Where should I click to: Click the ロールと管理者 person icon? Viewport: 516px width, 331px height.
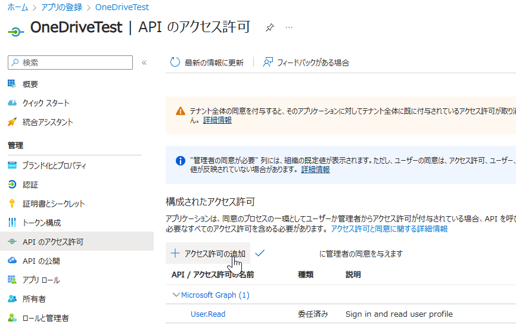click(12, 318)
